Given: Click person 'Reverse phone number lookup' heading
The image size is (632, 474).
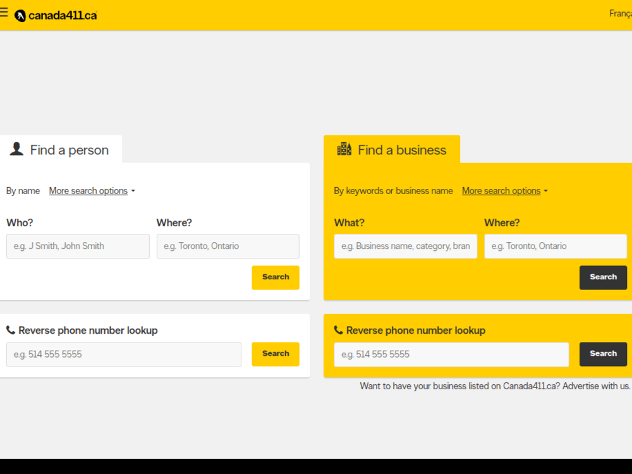Looking at the screenshot, I should [88, 331].
